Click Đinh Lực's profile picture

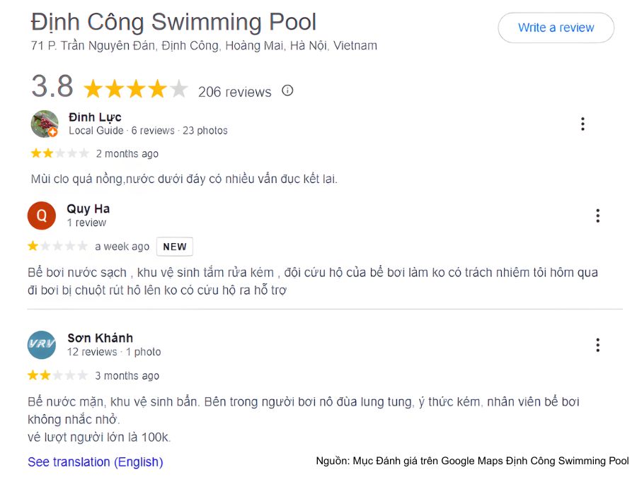45,124
